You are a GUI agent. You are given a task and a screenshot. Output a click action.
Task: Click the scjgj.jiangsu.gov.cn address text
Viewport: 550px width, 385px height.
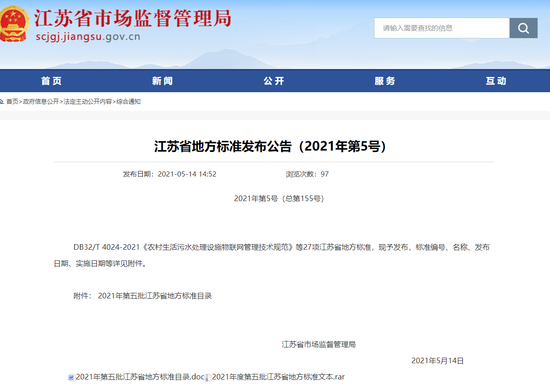(88, 37)
